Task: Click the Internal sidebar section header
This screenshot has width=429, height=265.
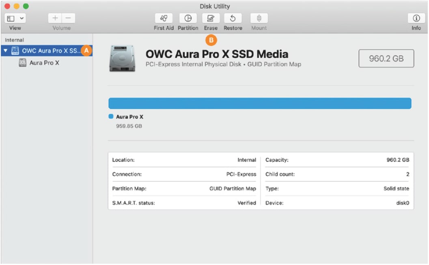Action: point(14,40)
